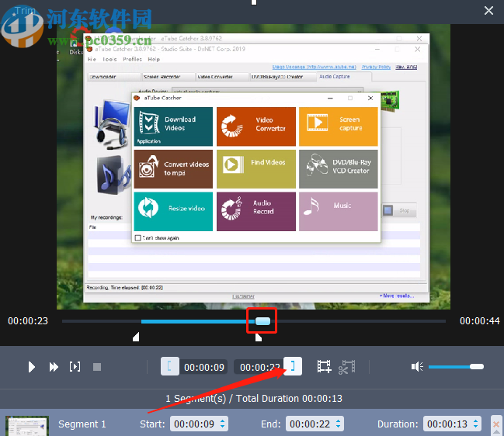
Task: Click the Stop recording button
Action: (399, 210)
